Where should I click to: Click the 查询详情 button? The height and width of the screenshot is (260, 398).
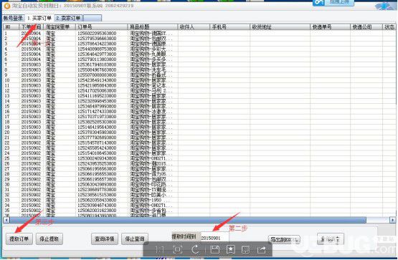click(105, 239)
